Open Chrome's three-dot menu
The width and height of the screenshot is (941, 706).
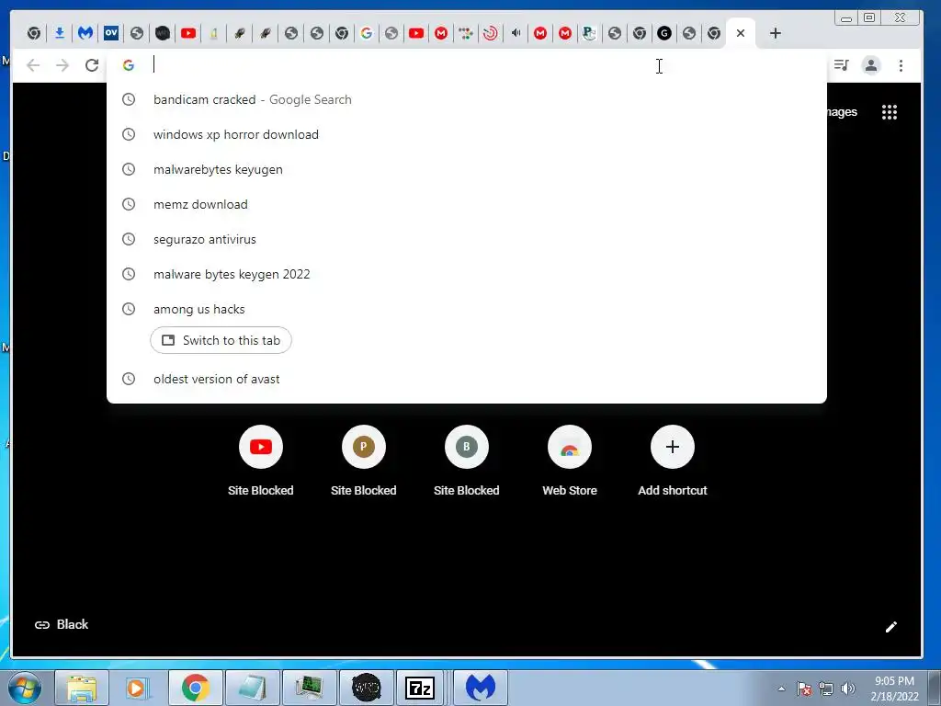pyautogui.click(x=901, y=65)
